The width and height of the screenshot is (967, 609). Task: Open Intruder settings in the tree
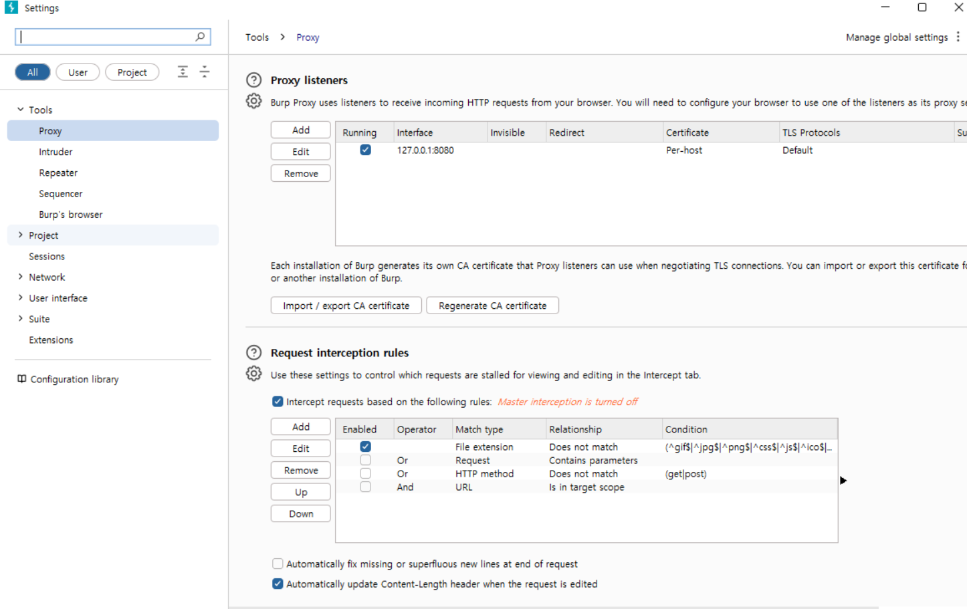click(56, 152)
